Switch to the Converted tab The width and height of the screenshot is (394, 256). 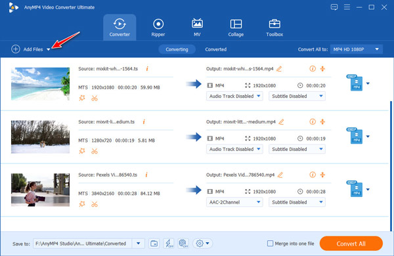[x=215, y=49]
